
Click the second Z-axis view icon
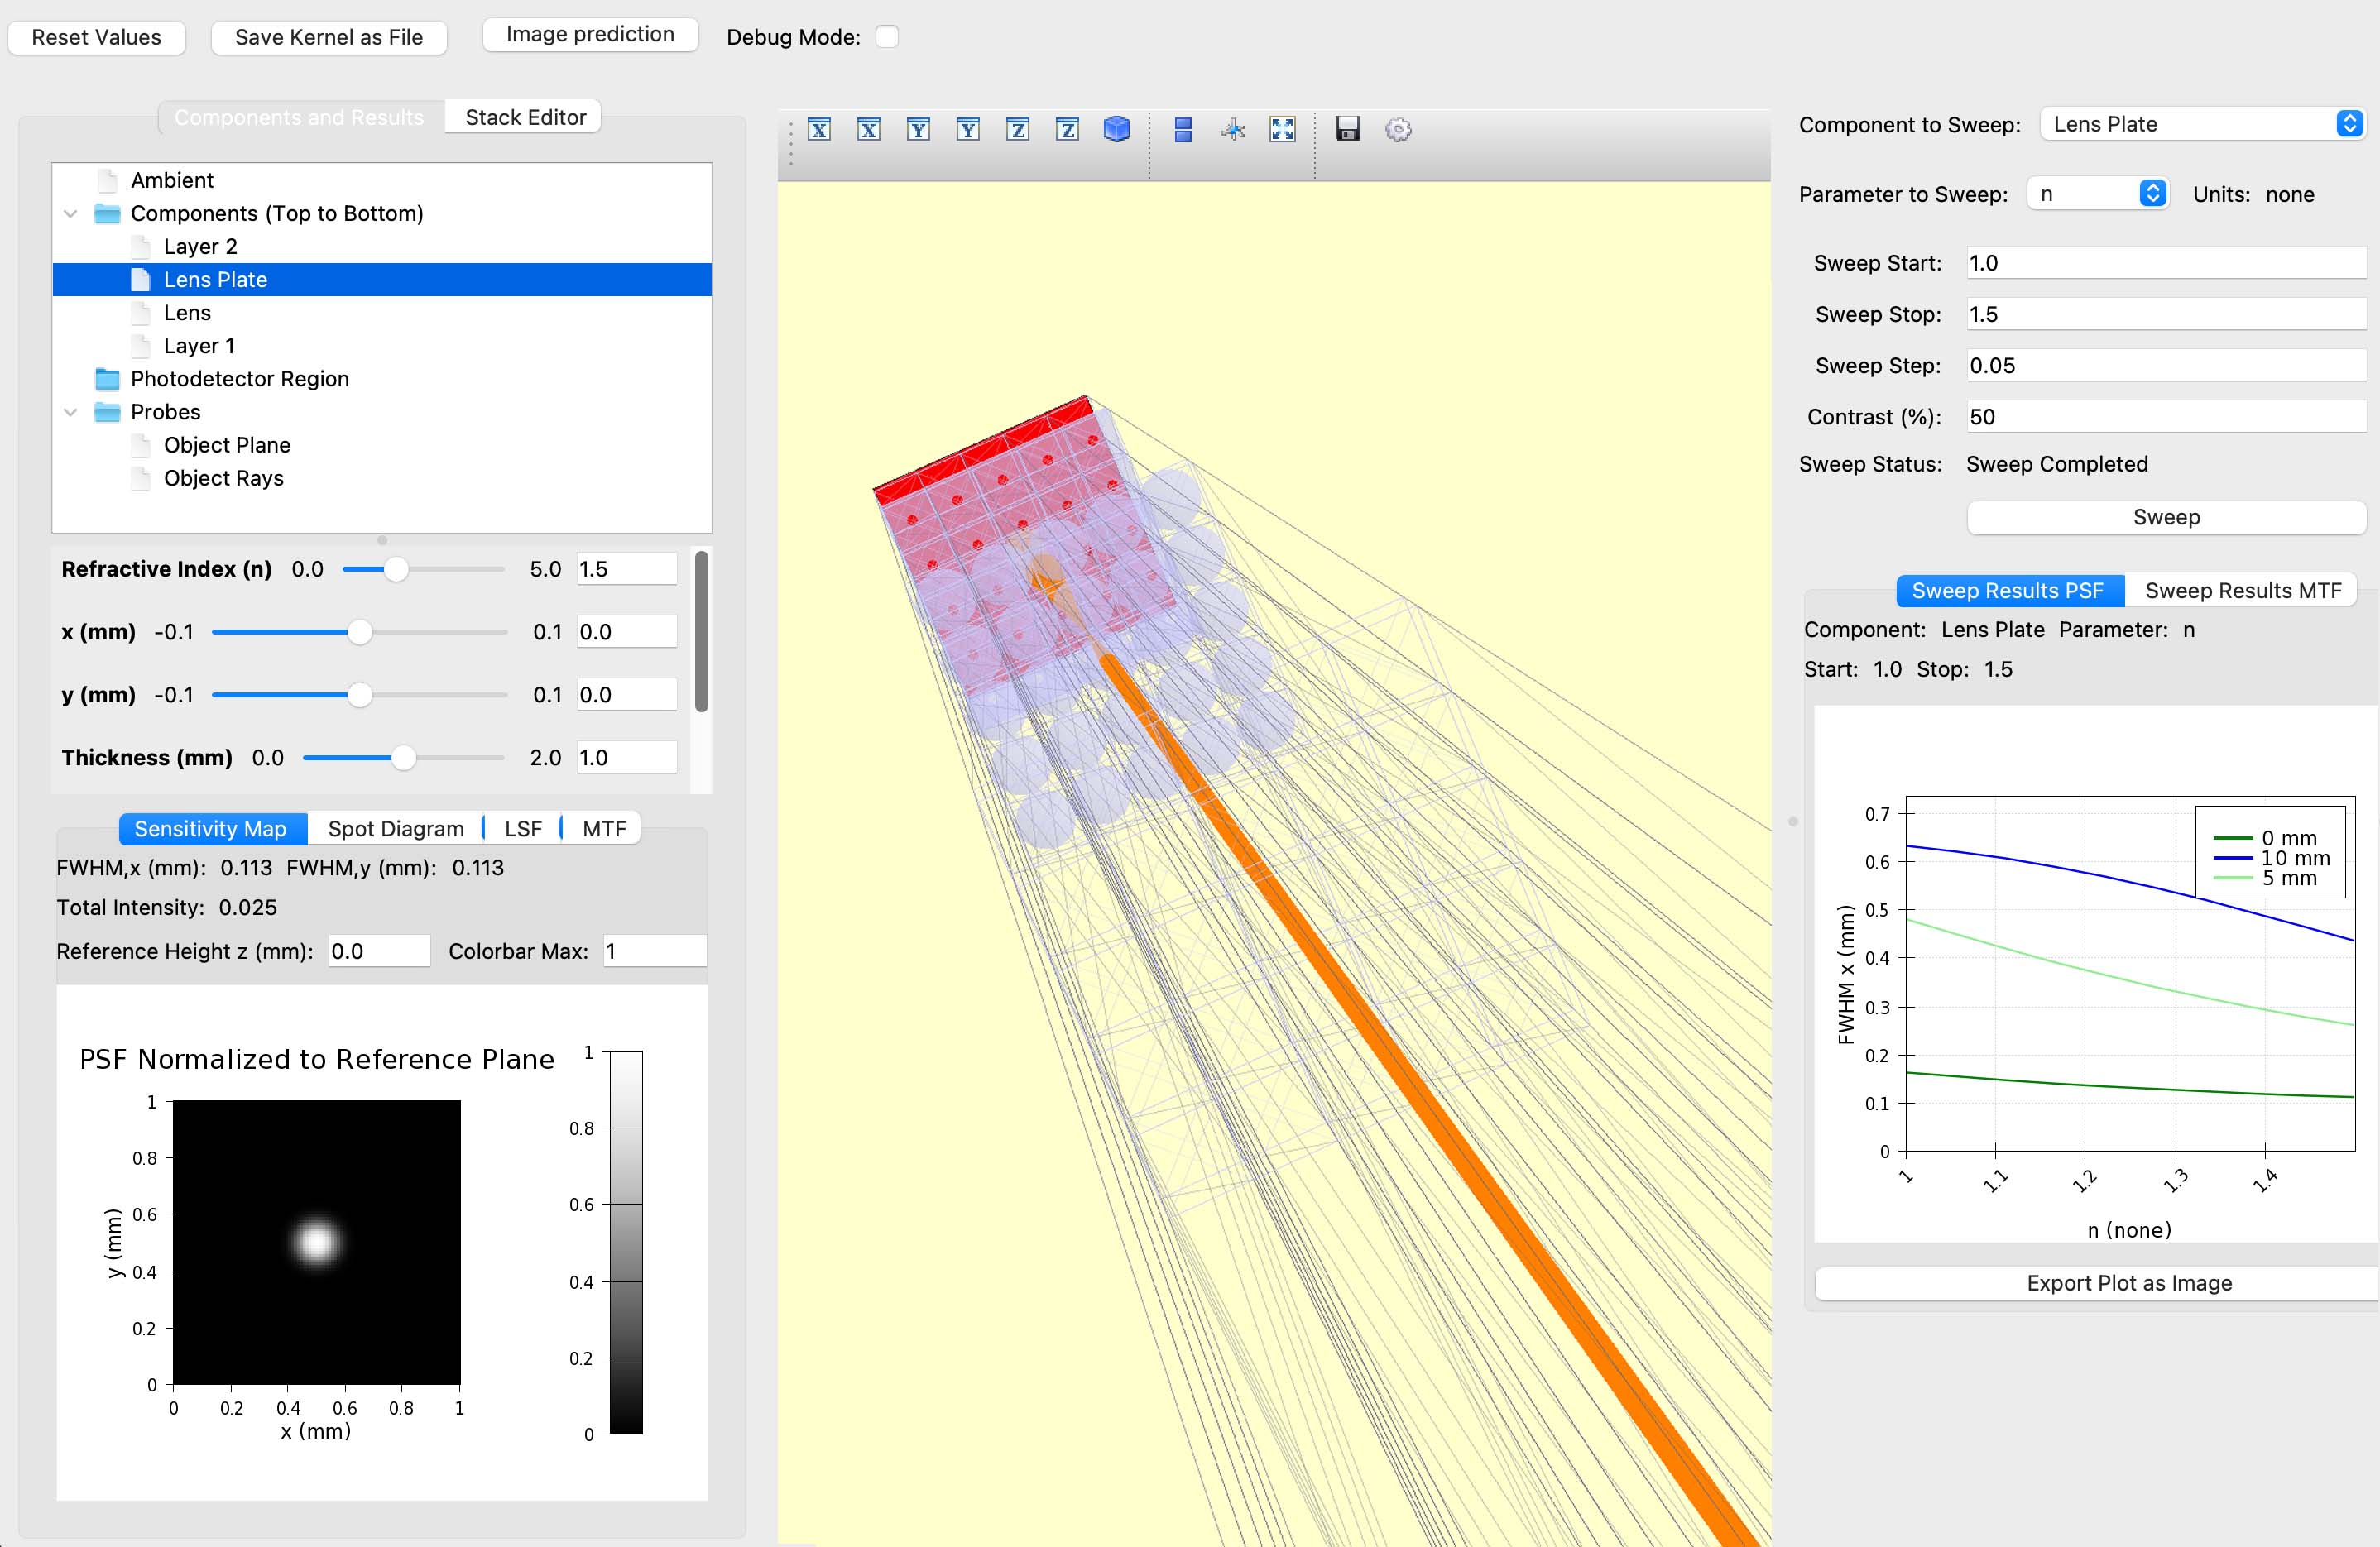1067,129
